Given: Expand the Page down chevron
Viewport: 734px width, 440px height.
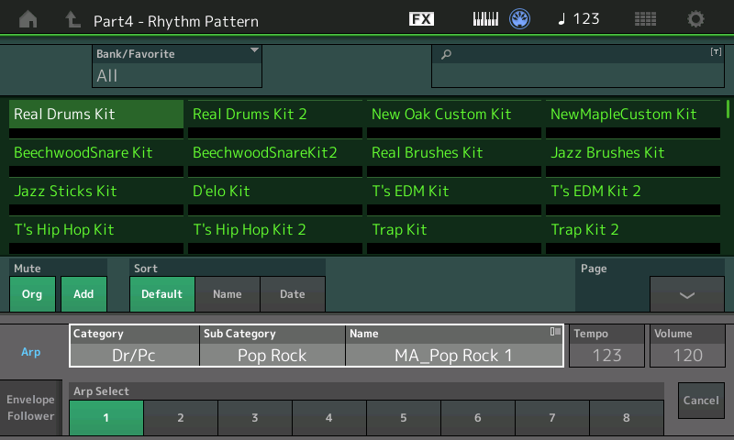Looking at the screenshot, I should (686, 294).
